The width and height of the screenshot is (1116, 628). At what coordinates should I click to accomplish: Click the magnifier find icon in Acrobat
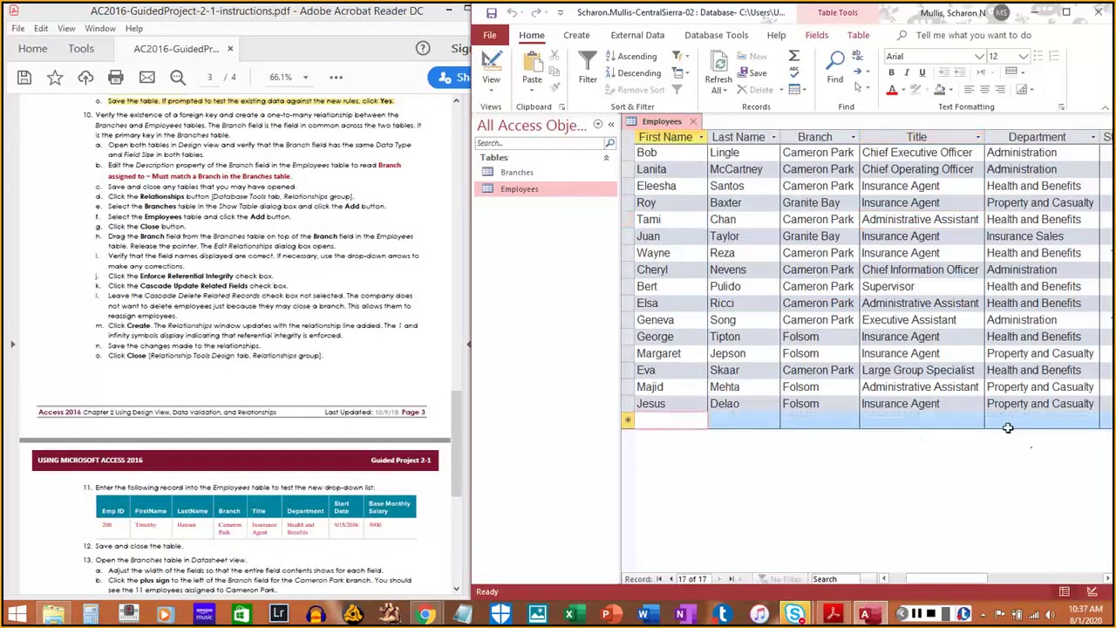pyautogui.click(x=178, y=78)
